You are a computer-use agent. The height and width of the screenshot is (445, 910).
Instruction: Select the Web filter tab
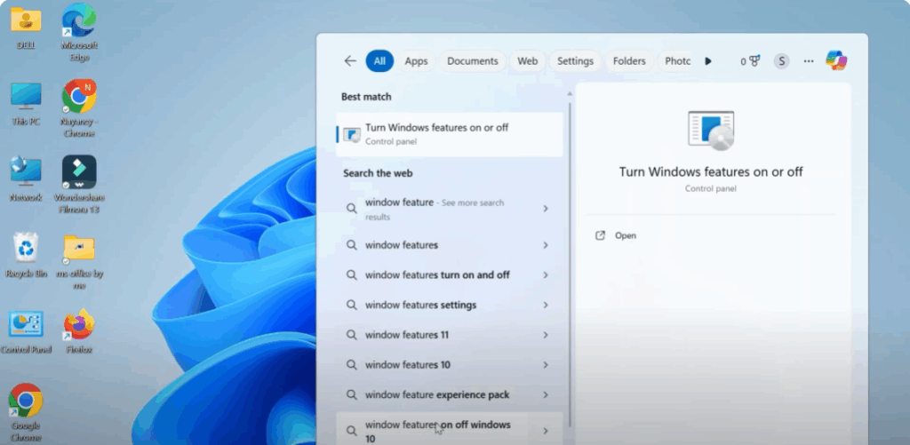click(x=528, y=61)
